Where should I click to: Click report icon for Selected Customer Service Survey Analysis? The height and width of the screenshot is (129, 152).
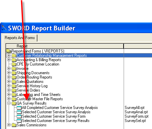(x=19, y=112)
